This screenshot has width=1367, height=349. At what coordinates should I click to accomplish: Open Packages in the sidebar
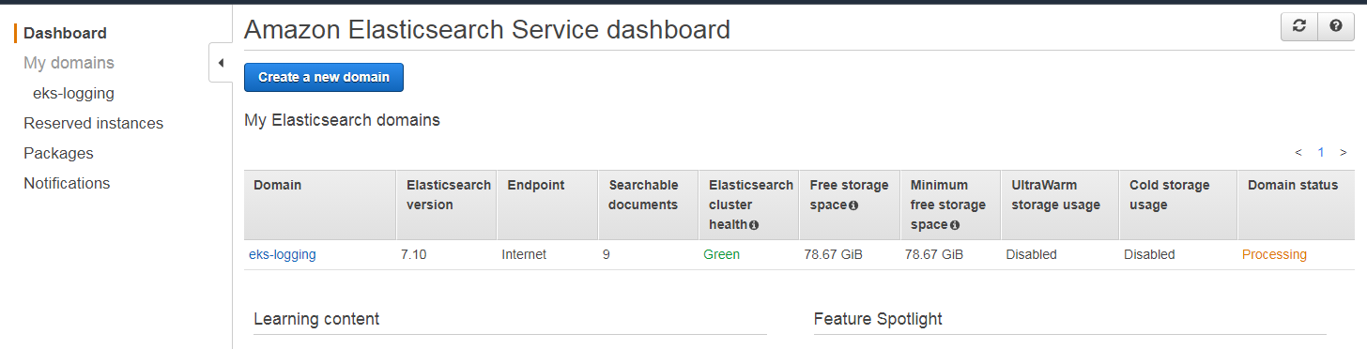(58, 153)
